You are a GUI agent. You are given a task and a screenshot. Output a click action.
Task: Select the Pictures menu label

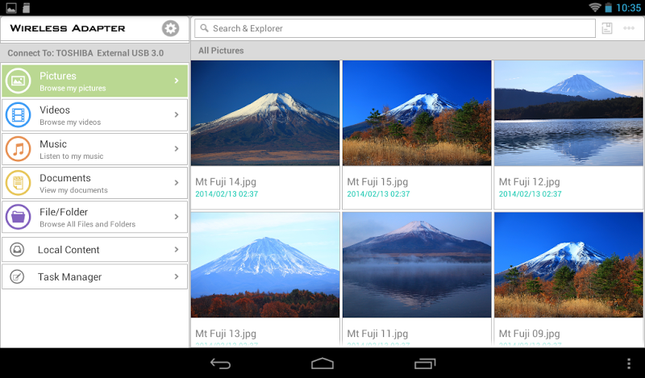pos(58,76)
